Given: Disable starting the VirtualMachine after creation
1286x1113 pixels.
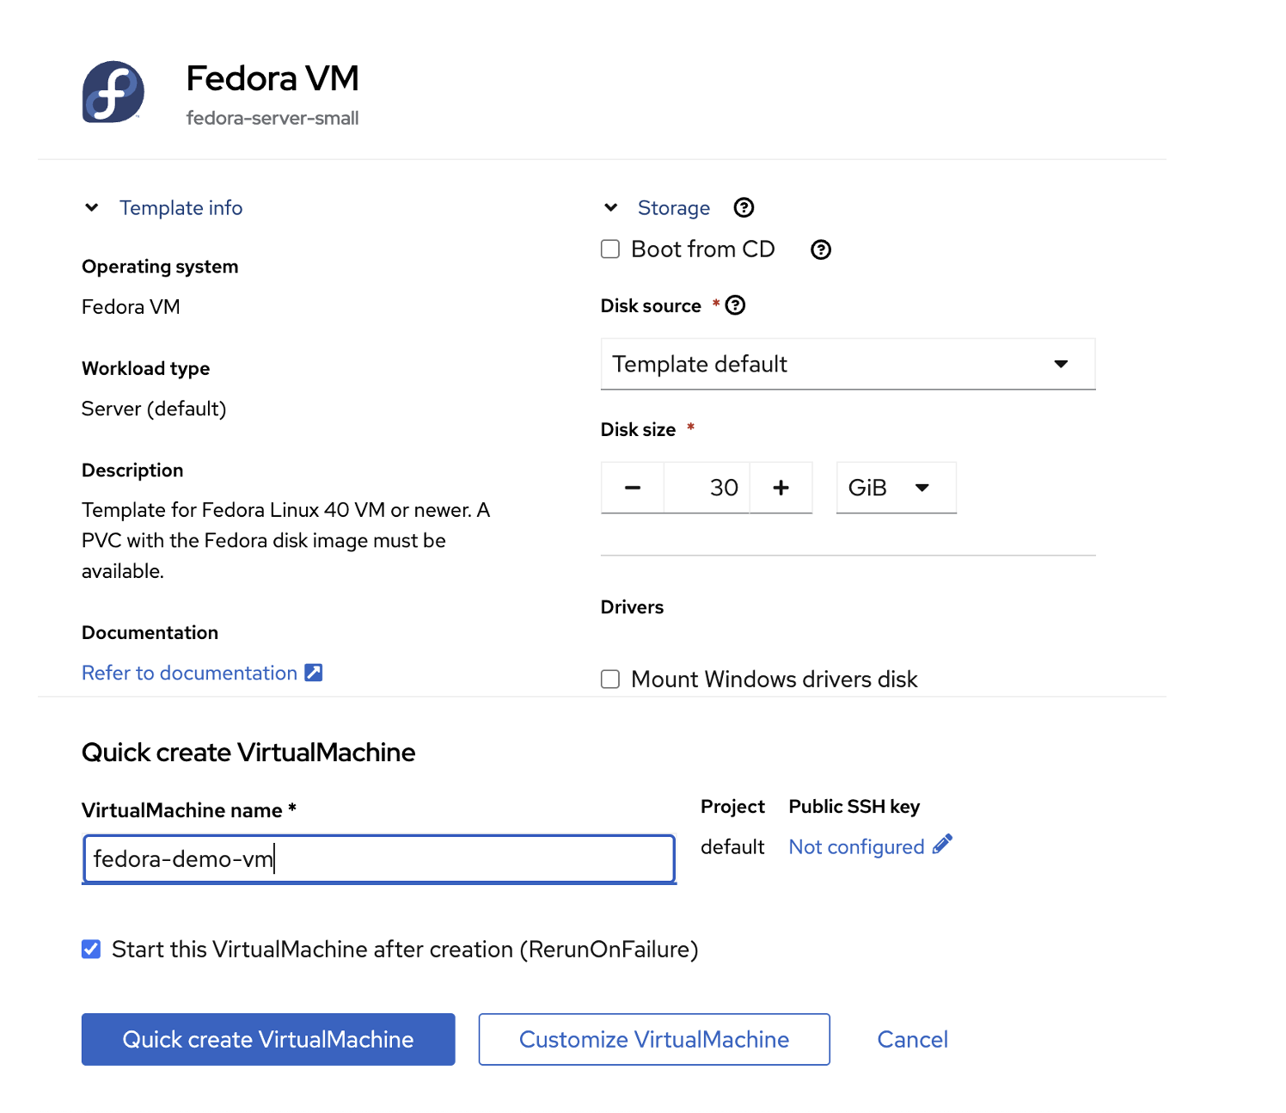Looking at the screenshot, I should click(90, 949).
